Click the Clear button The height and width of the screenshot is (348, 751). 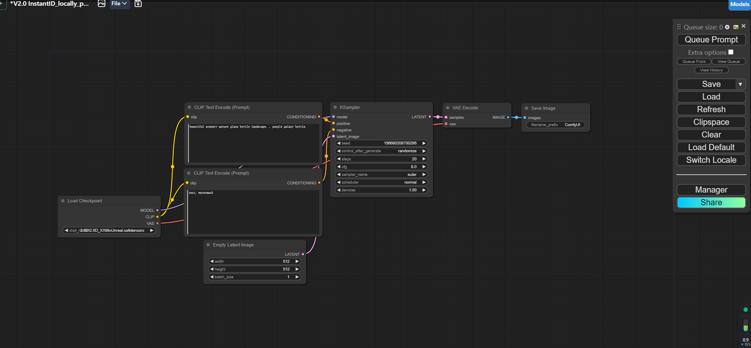pyautogui.click(x=711, y=134)
